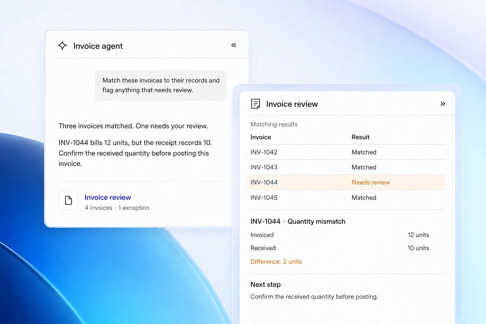Select the INV-1045 row

coord(348,198)
